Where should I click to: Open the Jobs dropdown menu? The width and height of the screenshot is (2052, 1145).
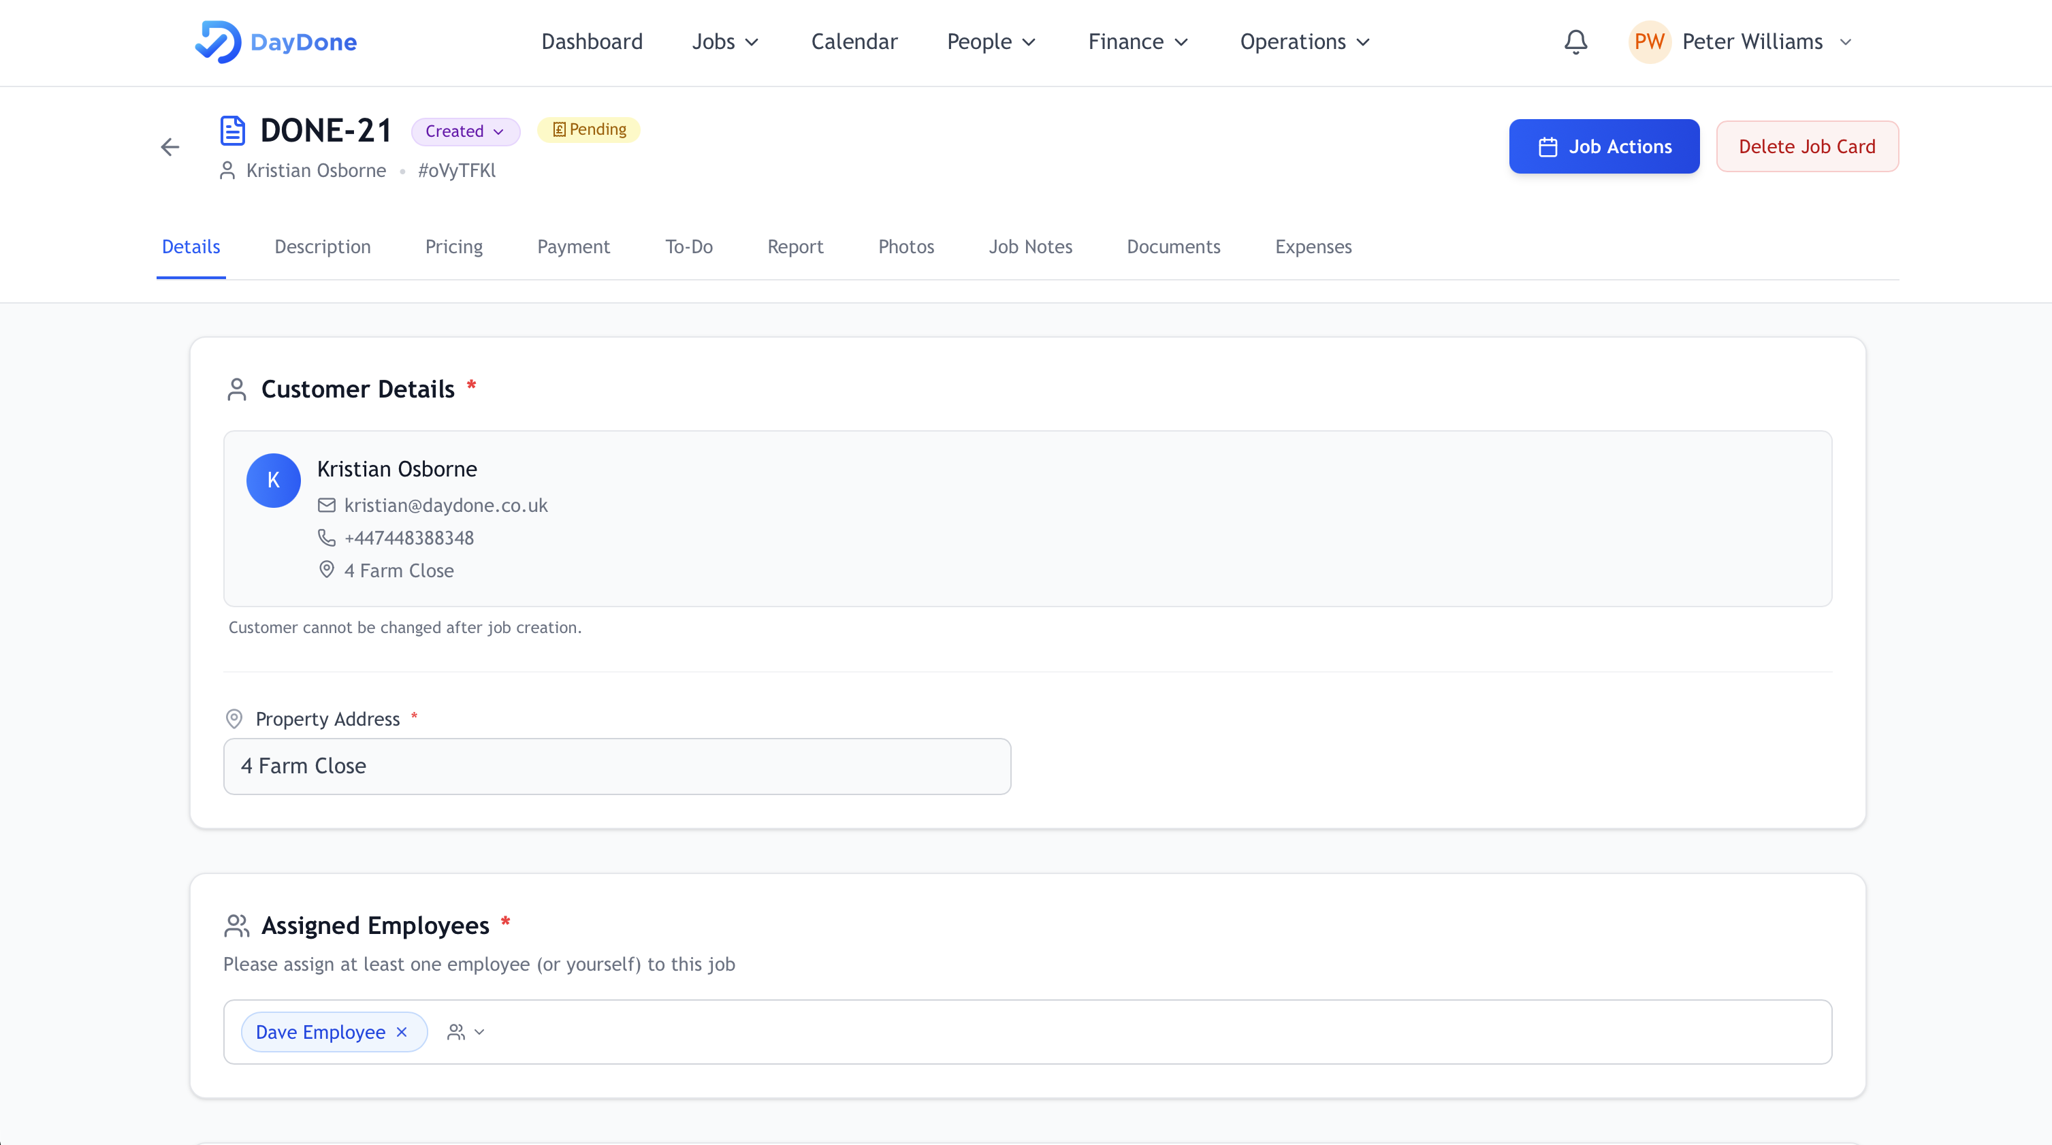click(x=725, y=42)
